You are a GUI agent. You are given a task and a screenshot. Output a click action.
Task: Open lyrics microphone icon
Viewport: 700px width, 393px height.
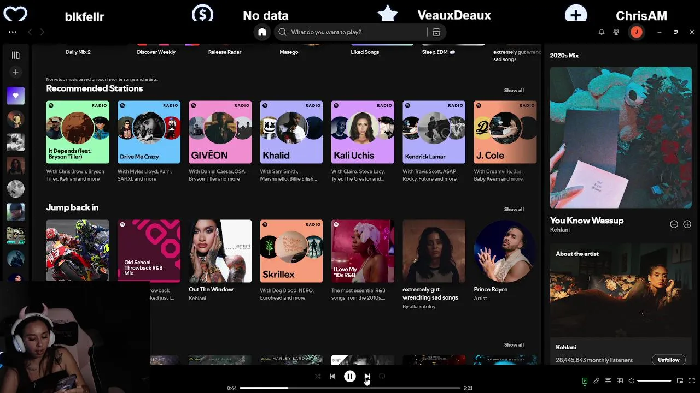(597, 381)
